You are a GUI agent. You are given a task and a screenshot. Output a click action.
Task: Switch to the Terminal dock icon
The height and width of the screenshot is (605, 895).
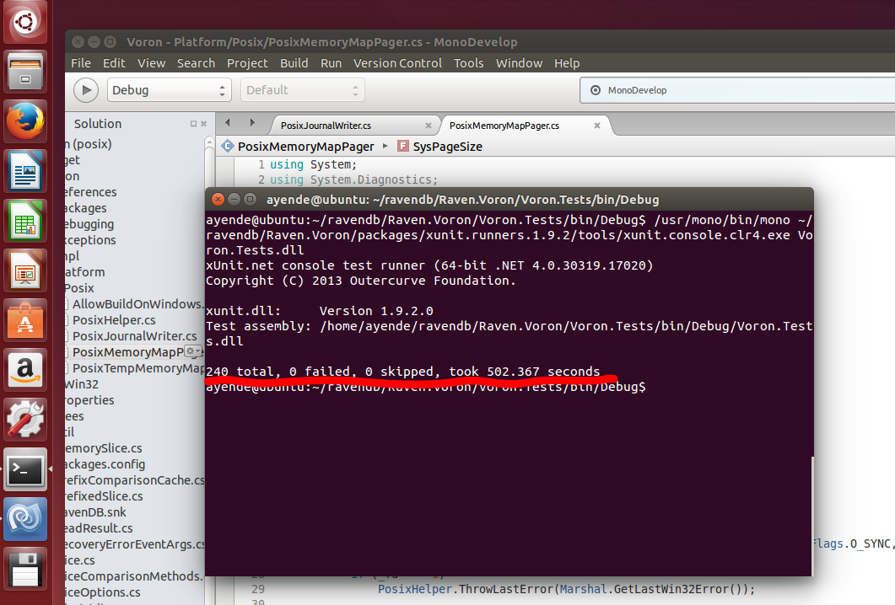(25, 469)
